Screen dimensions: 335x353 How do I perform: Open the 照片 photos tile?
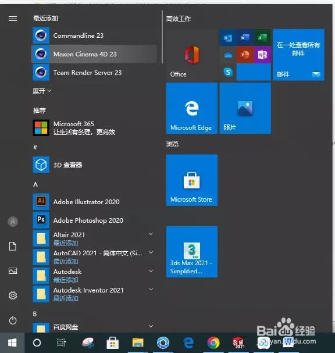[245, 108]
